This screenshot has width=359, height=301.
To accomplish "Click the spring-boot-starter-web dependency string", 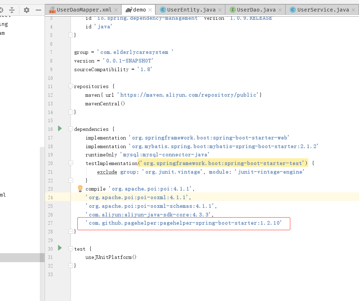I will click(x=209, y=138).
